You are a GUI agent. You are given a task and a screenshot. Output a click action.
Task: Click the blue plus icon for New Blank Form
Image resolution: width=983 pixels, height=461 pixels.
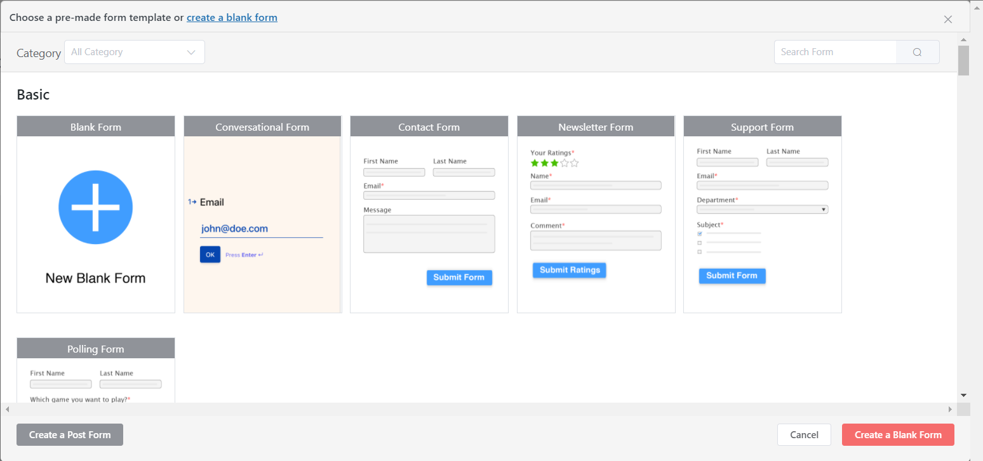pyautogui.click(x=95, y=207)
